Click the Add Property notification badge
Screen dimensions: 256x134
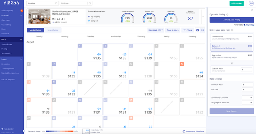(22, 11)
